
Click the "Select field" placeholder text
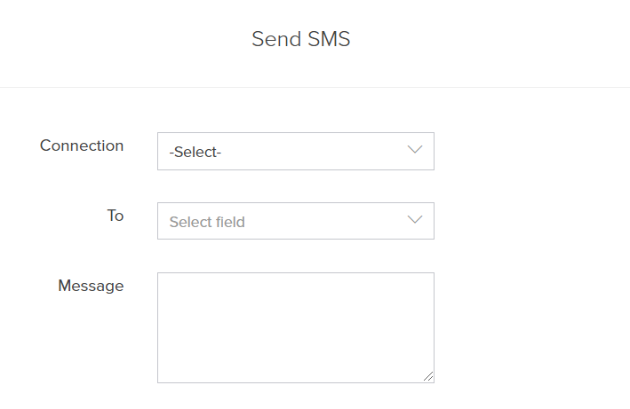pos(206,222)
